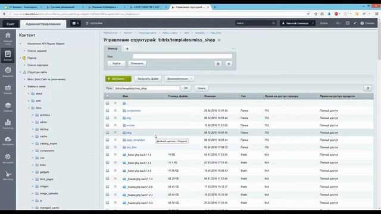This screenshot has width=381, height=214.
Task: Expand the about folder in tree
Action: click(x=29, y=94)
